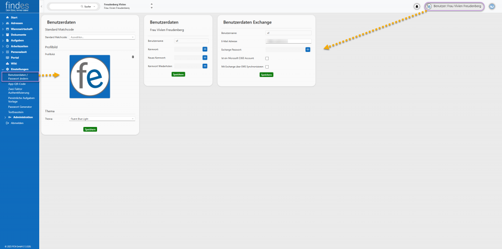Open Passwort Generator in the sidebar
The height and width of the screenshot is (249, 502).
pyautogui.click(x=20, y=106)
